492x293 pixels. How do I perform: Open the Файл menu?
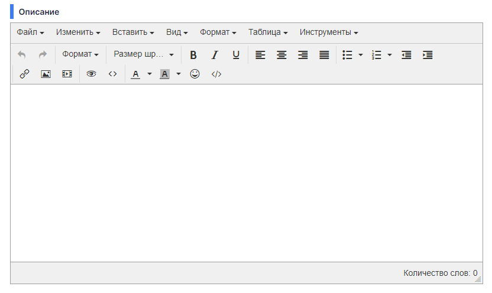(30, 32)
